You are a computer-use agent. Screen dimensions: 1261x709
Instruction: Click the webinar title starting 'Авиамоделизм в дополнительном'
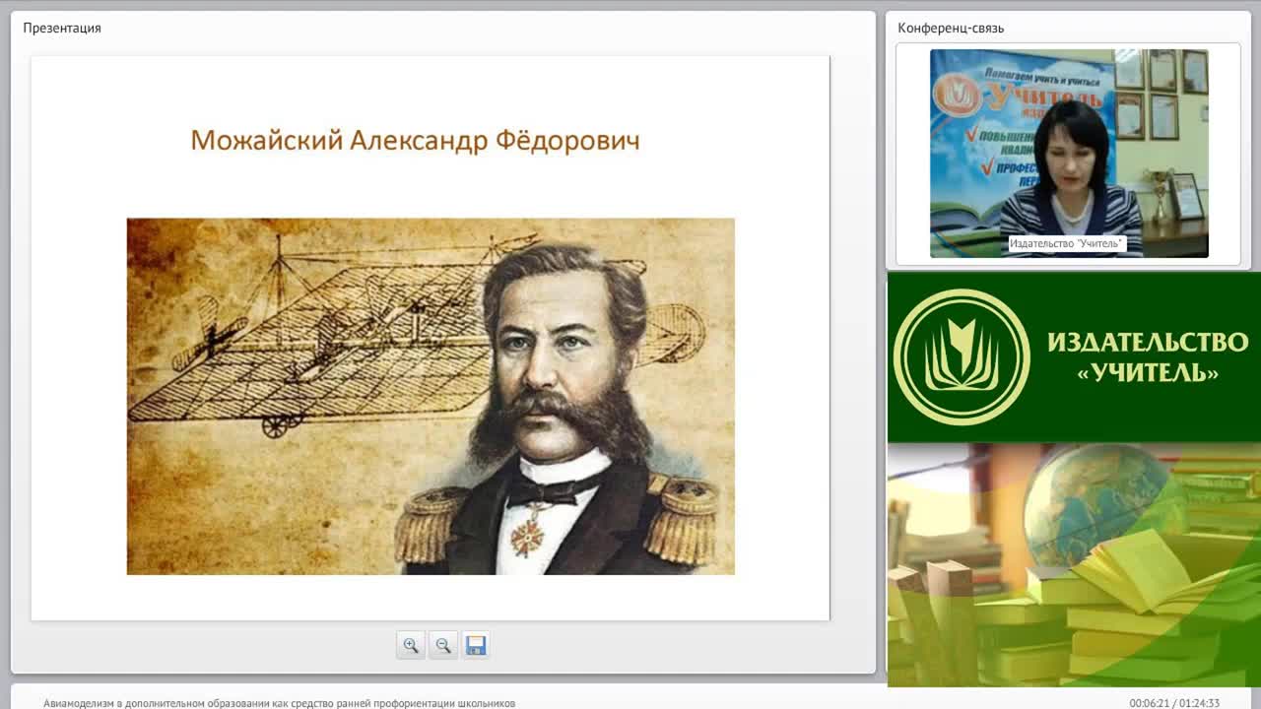click(x=279, y=703)
